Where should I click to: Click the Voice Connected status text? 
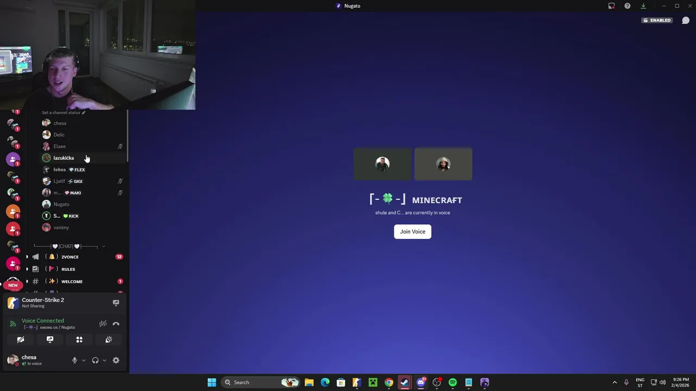click(43, 321)
